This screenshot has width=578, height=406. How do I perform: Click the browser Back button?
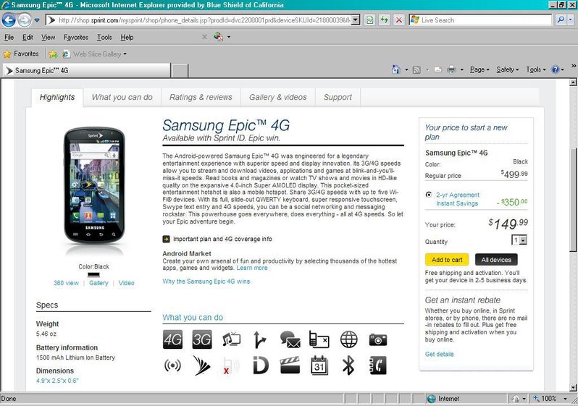coord(9,20)
